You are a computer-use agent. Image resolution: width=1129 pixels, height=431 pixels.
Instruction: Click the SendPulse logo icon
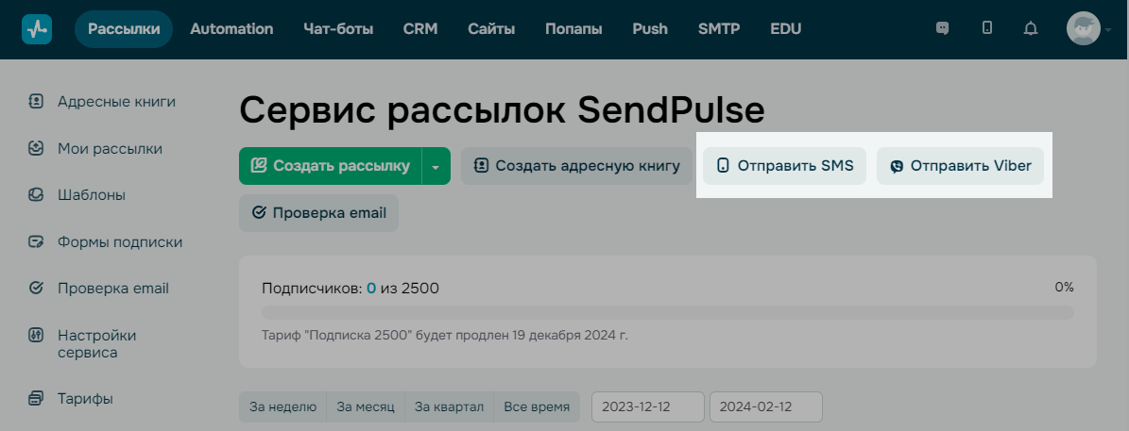point(37,29)
